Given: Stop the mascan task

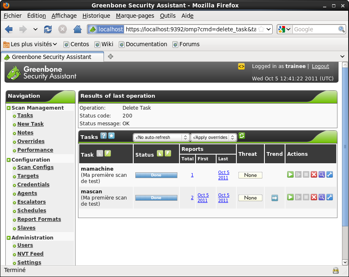Looking at the screenshot, I should (306, 197).
